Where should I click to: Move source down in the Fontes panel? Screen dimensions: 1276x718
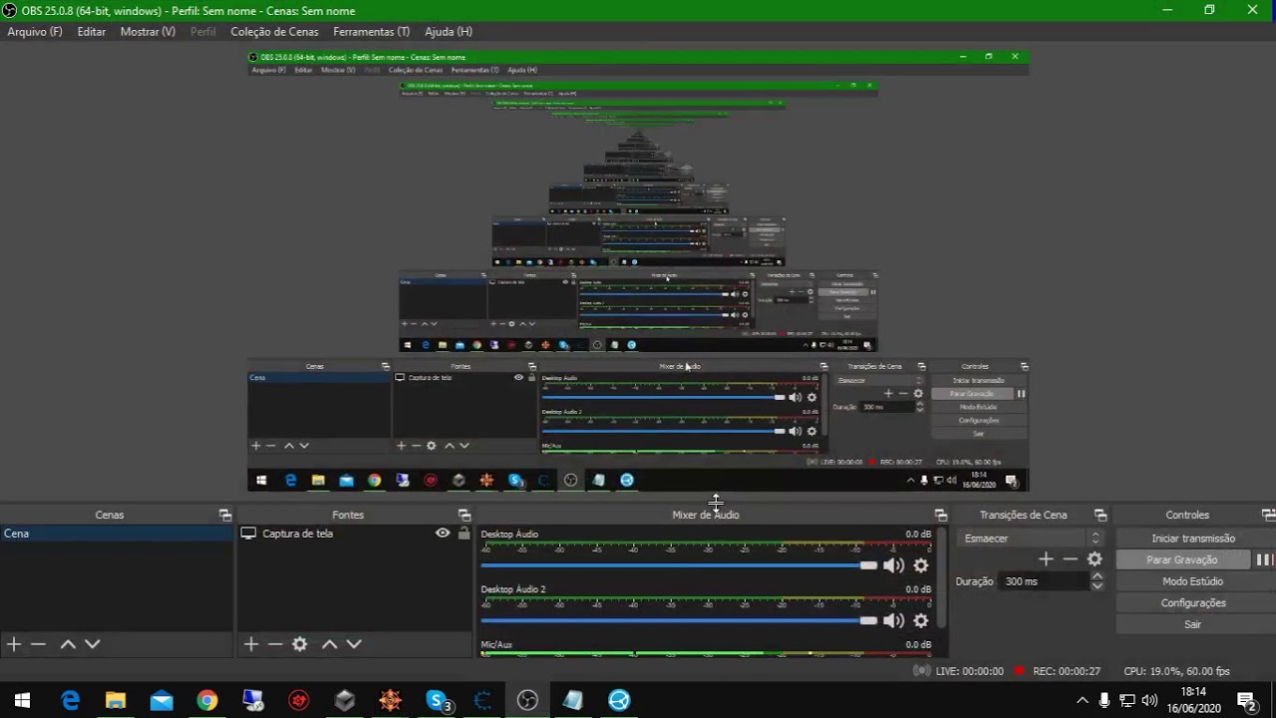pos(354,644)
